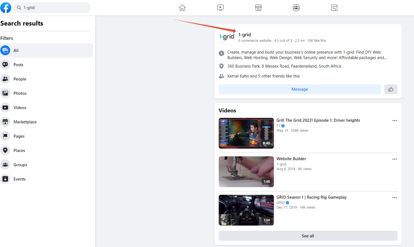The height and width of the screenshot is (247, 414).
Task: Open GRID Season 1 Racing Rig Gameplay title
Action: pyautogui.click(x=312, y=197)
